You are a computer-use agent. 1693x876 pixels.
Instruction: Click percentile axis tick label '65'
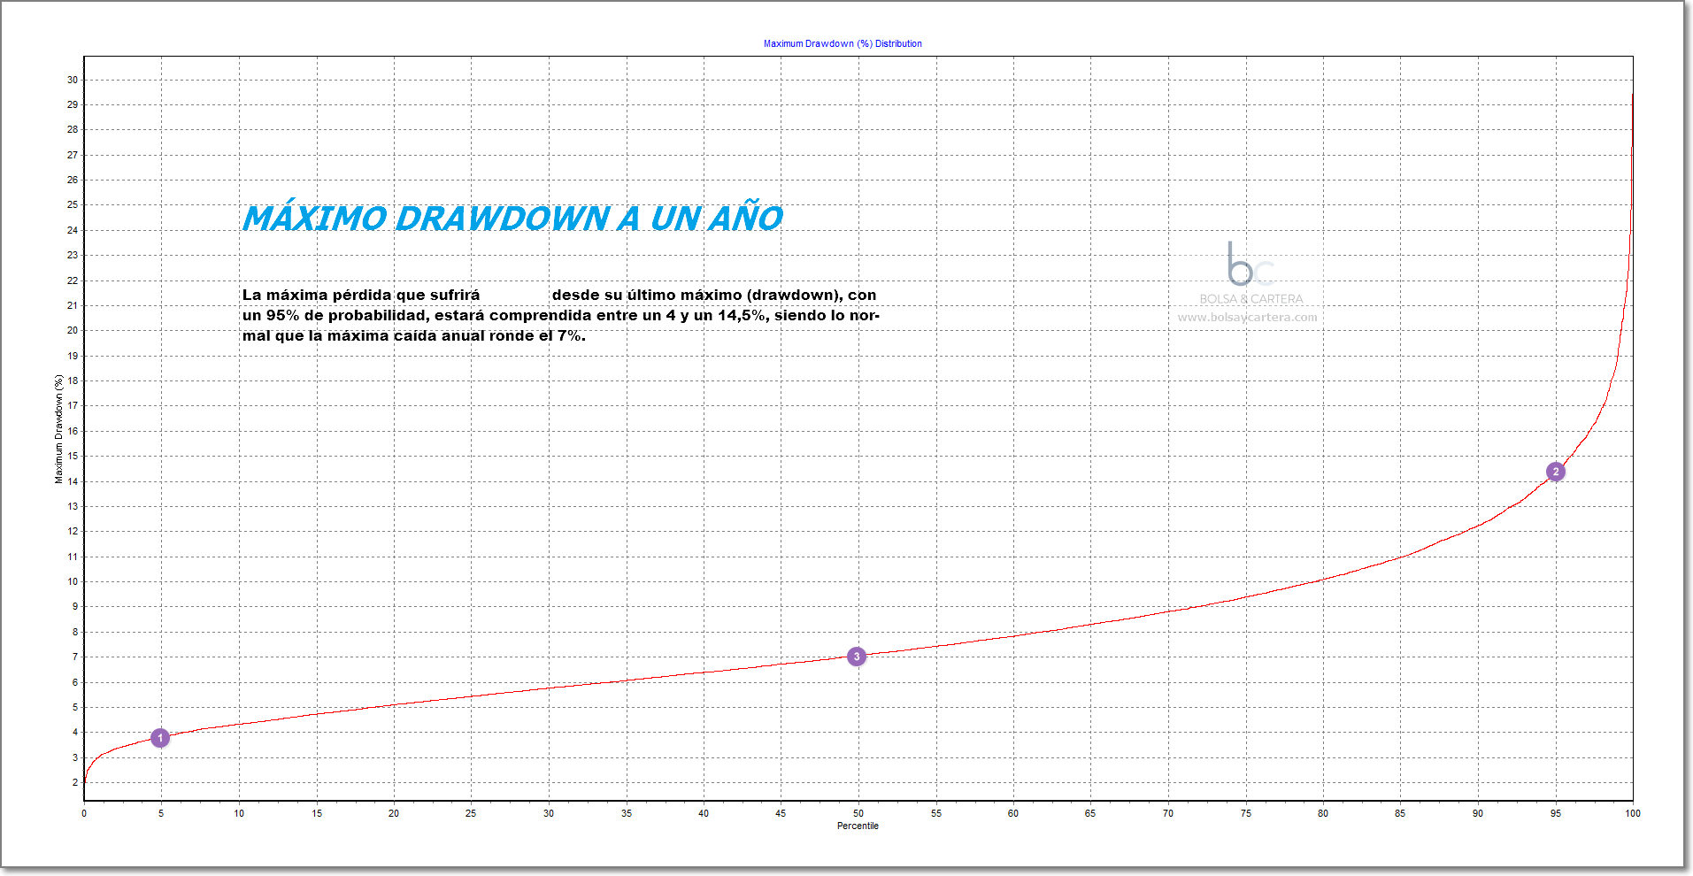[1090, 813]
